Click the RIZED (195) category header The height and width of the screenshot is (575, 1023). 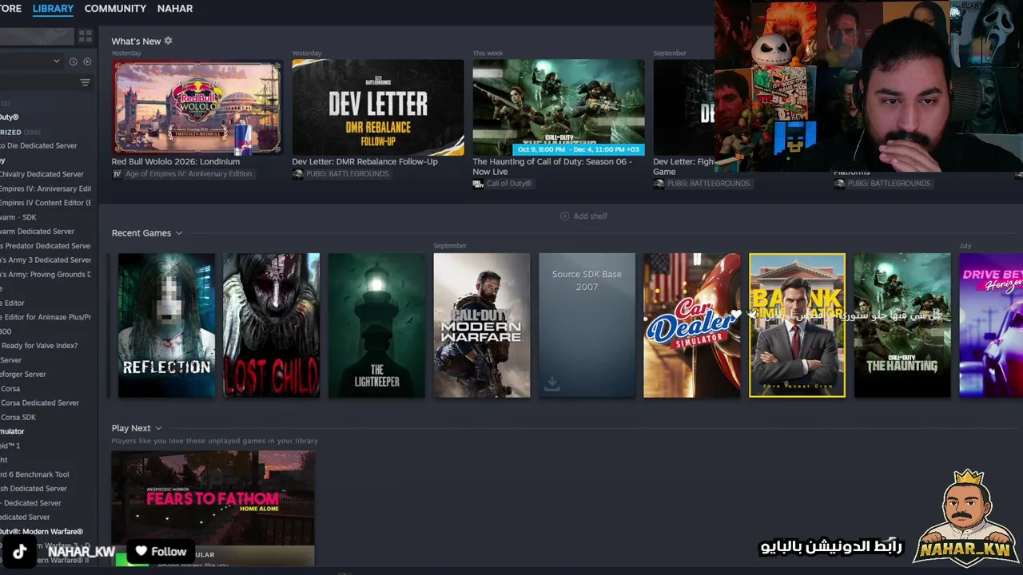pyautogui.click(x=21, y=132)
